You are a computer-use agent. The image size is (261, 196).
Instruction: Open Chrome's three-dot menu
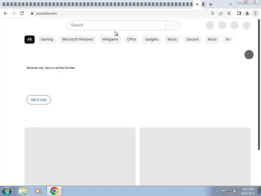pyautogui.click(x=255, y=13)
